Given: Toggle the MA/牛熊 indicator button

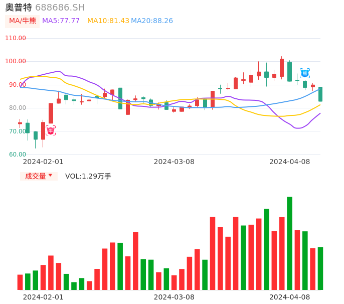Looking at the screenshot, I should 23,21.
